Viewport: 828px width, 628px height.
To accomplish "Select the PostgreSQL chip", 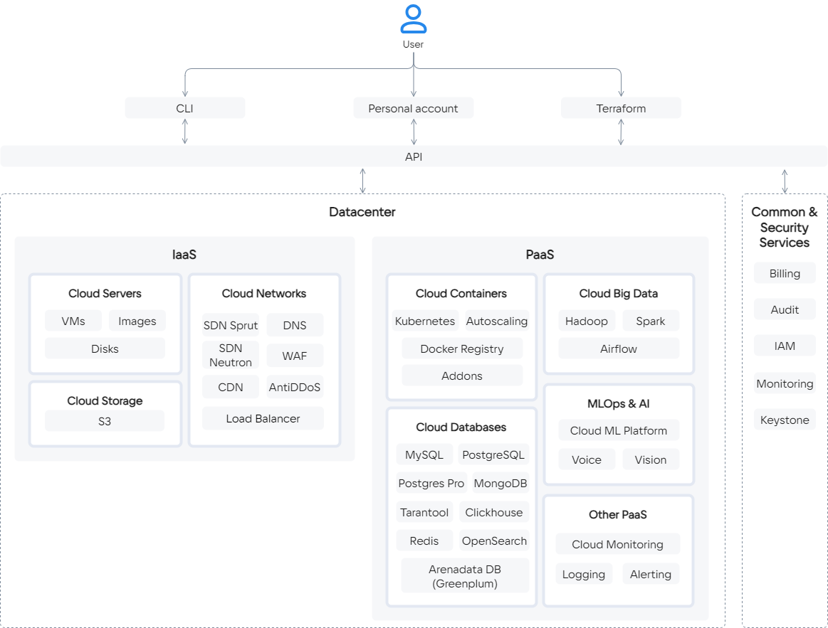I will pyautogui.click(x=493, y=454).
